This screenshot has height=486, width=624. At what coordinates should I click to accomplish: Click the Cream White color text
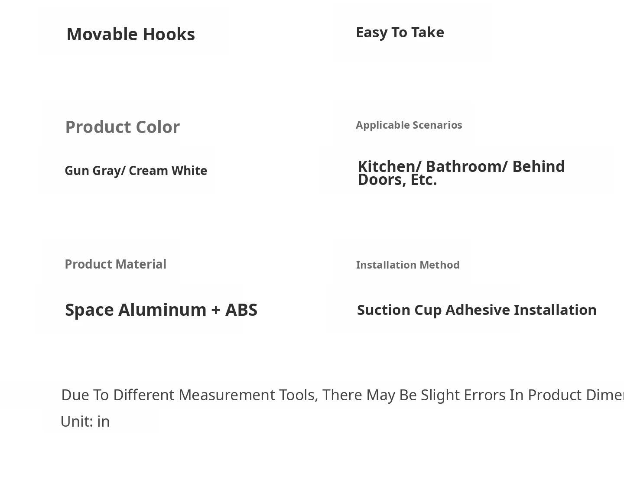(168, 171)
